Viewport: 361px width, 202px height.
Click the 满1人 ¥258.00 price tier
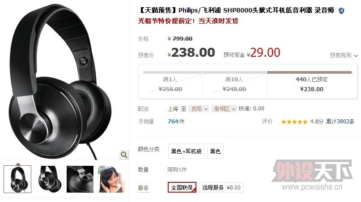pos(170,84)
